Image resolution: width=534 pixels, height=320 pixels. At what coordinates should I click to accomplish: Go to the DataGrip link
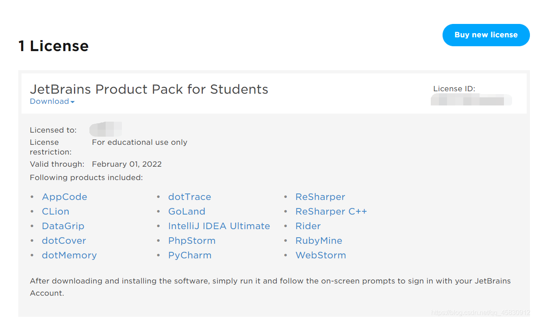tap(63, 226)
